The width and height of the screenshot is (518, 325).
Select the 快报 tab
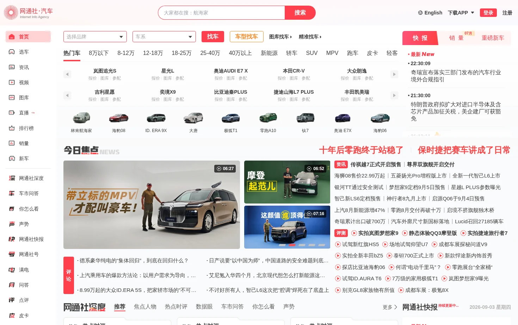pyautogui.click(x=420, y=38)
